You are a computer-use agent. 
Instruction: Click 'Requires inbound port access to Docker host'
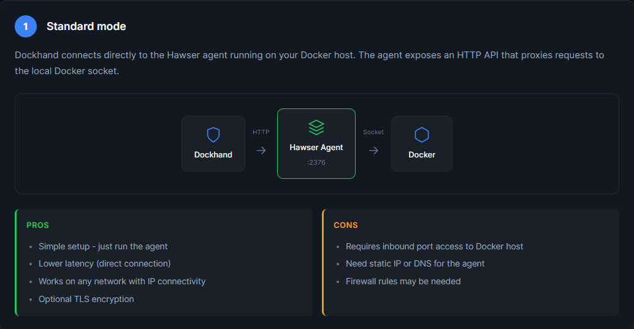coord(434,246)
